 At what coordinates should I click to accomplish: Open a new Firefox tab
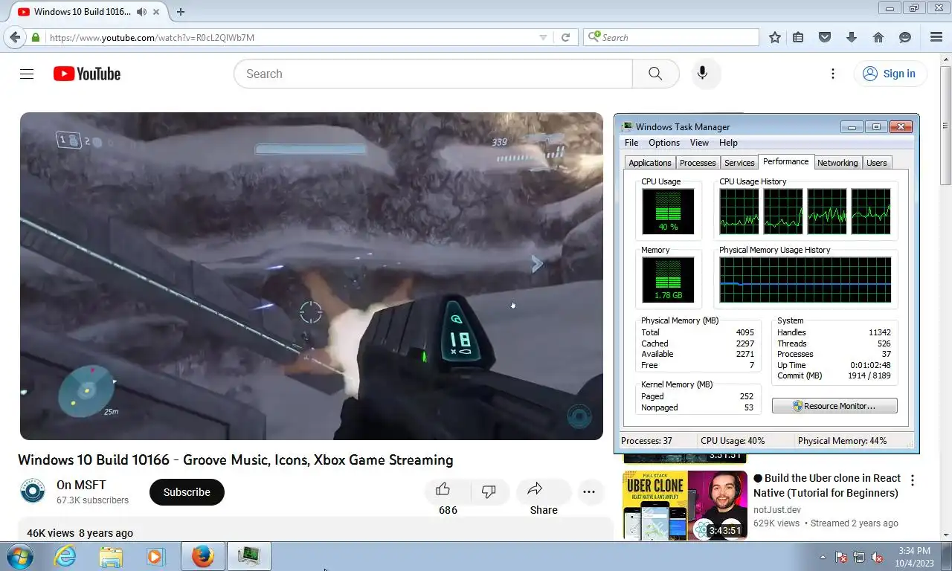(180, 12)
